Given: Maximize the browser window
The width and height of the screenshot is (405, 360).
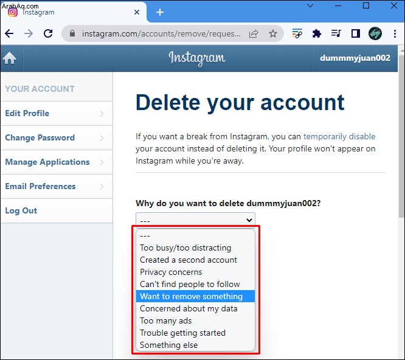Looking at the screenshot, I should click(365, 5).
